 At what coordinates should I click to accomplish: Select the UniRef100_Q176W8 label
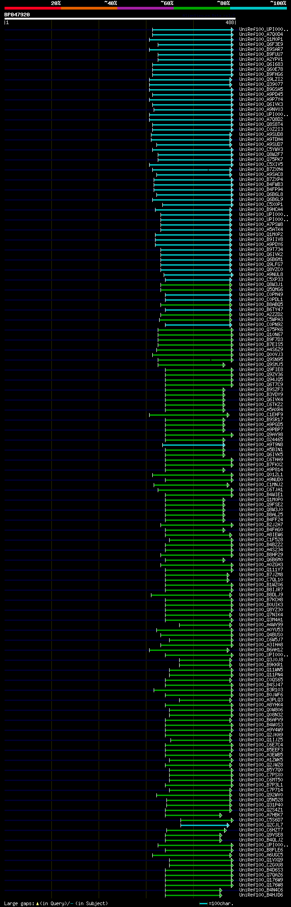point(261,885)
